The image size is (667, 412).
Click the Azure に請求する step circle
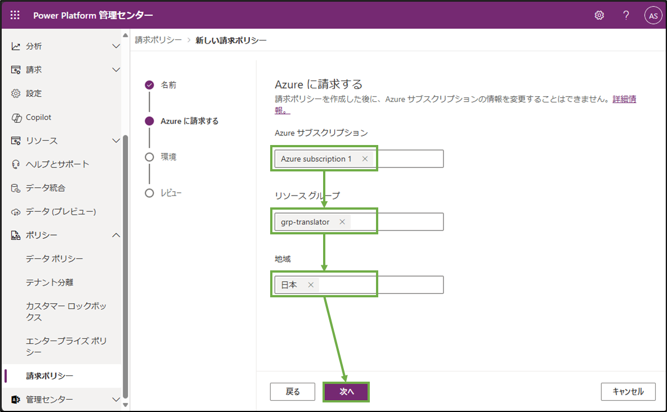click(x=149, y=121)
